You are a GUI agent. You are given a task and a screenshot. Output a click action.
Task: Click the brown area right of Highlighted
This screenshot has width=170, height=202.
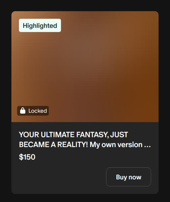pyautogui.click(x=109, y=25)
